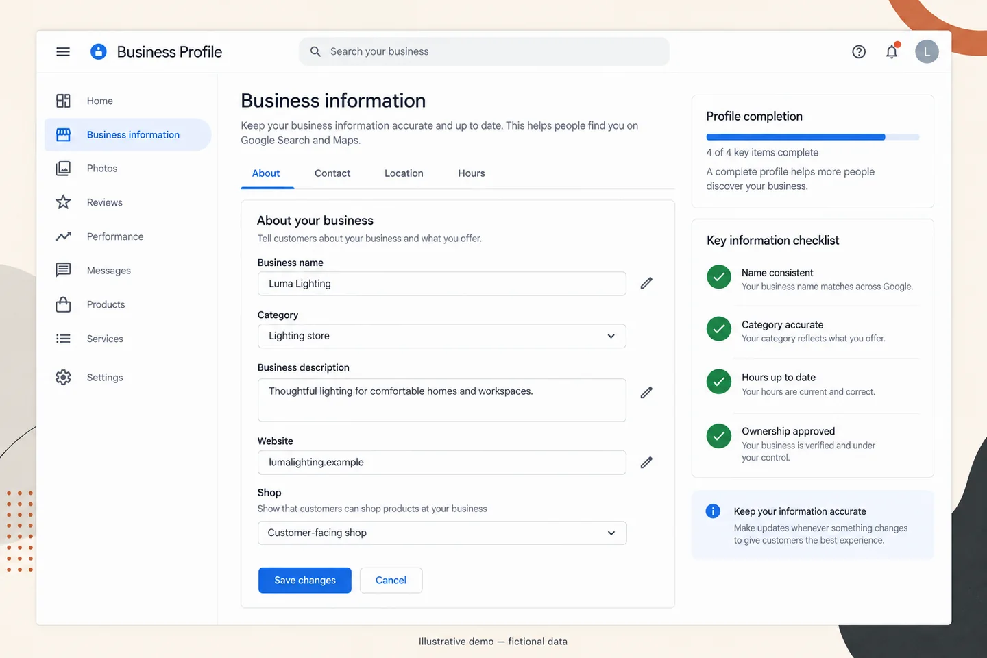Click the Products shopping bag icon

[63, 304]
